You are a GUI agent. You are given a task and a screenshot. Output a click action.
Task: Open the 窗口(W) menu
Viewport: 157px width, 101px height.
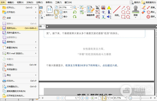(68, 2)
